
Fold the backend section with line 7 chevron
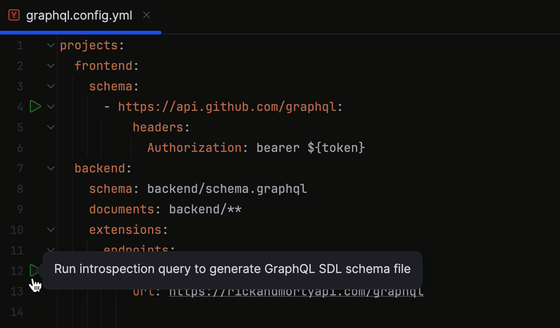click(x=50, y=168)
